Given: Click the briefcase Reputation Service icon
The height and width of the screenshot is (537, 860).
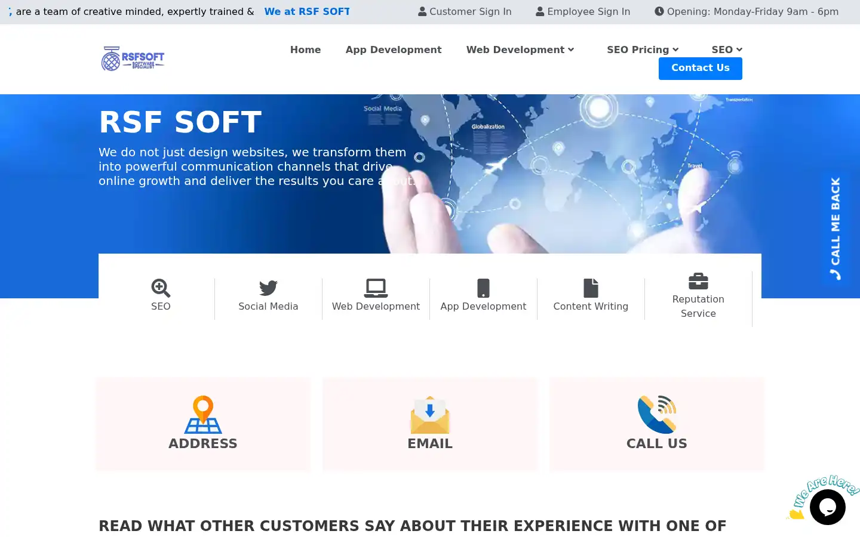Looking at the screenshot, I should [x=698, y=281].
